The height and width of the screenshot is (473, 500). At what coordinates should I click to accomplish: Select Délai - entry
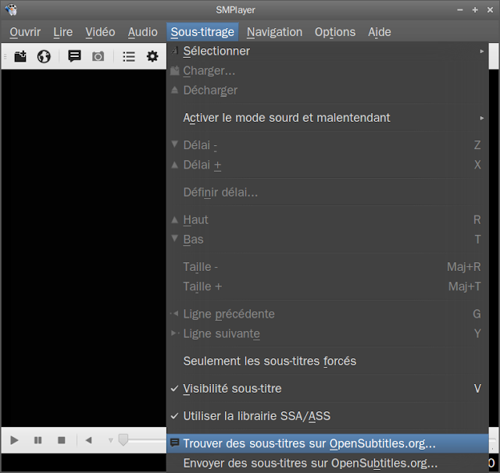point(327,145)
